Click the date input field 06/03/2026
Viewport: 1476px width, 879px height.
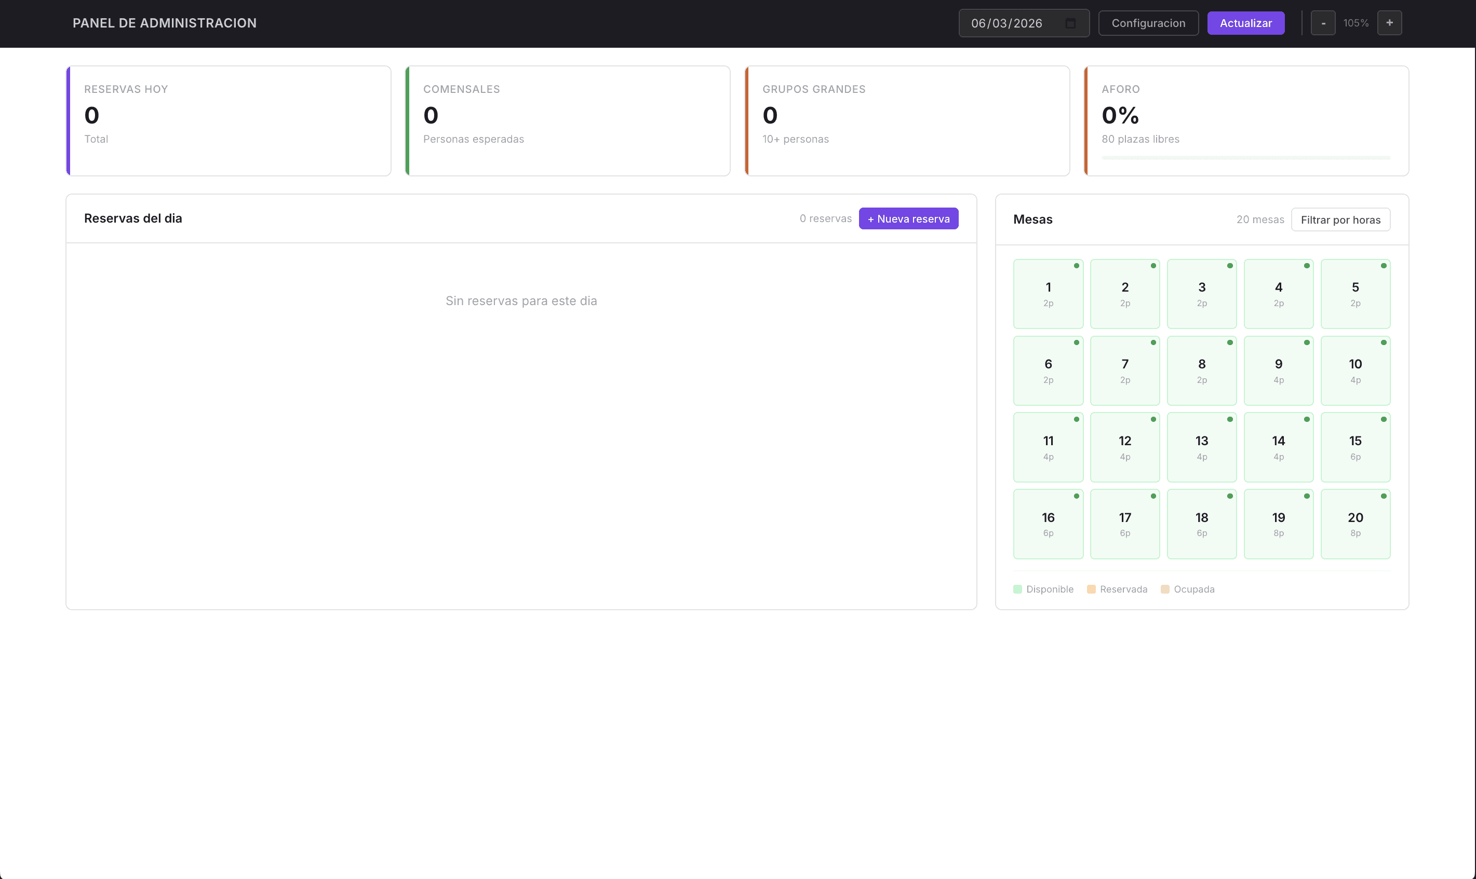point(1008,23)
